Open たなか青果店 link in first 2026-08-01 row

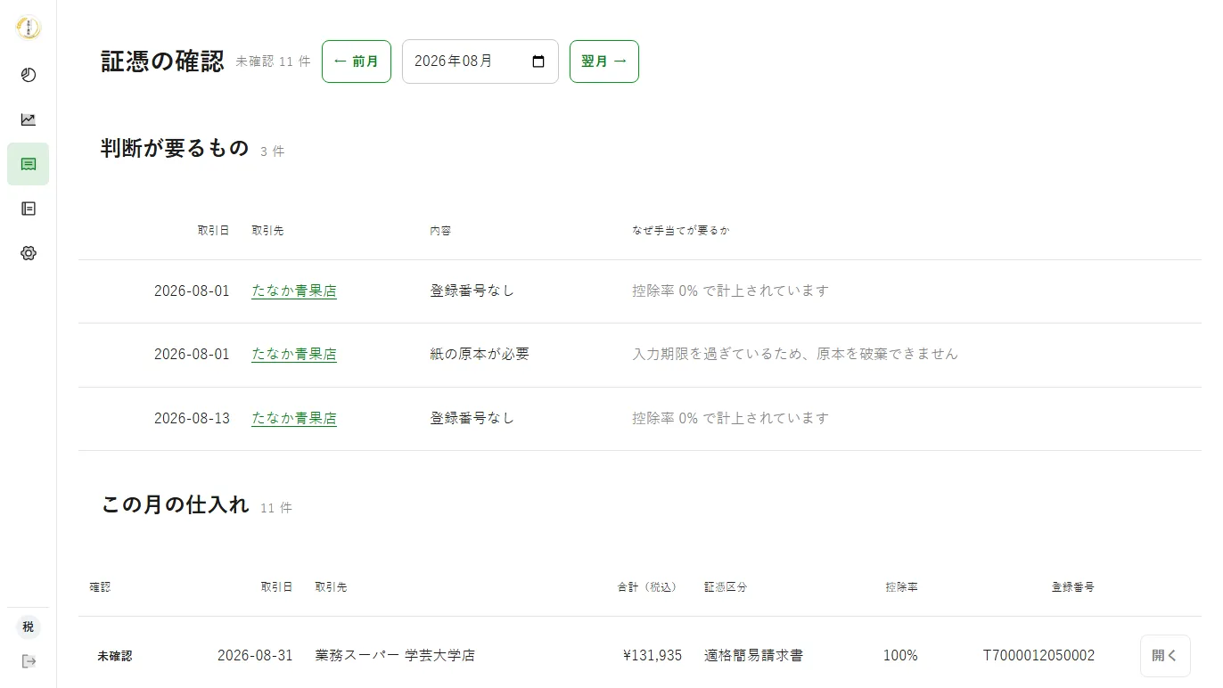click(294, 291)
